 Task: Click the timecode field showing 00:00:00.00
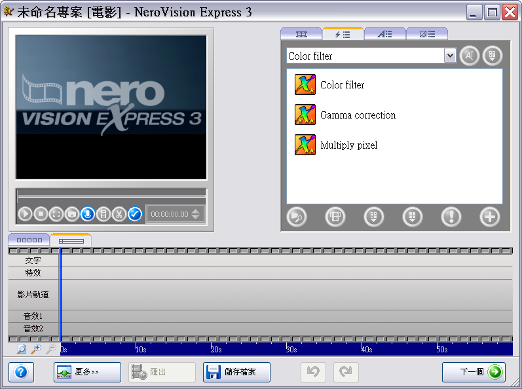coord(169,214)
